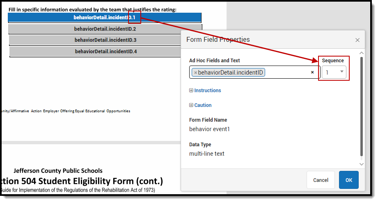
Task: Expand Caution with the plus icon
Action: pos(191,105)
